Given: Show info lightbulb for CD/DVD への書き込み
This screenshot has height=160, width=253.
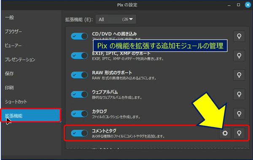Looking at the screenshot, I should (239, 36).
